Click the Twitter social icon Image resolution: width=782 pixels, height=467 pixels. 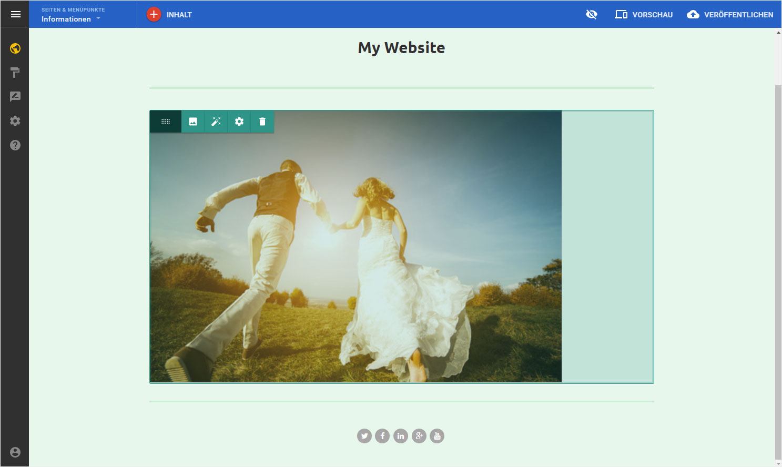point(364,436)
